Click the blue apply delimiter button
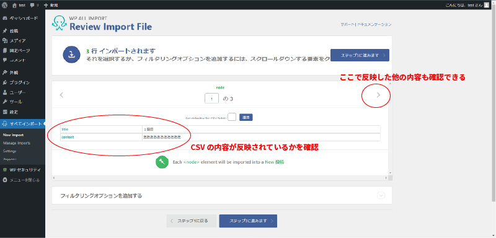Image resolution: width=496 pixels, height=238 pixels. coord(246,117)
